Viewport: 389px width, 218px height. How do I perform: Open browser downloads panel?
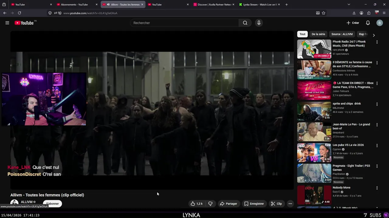354,13
